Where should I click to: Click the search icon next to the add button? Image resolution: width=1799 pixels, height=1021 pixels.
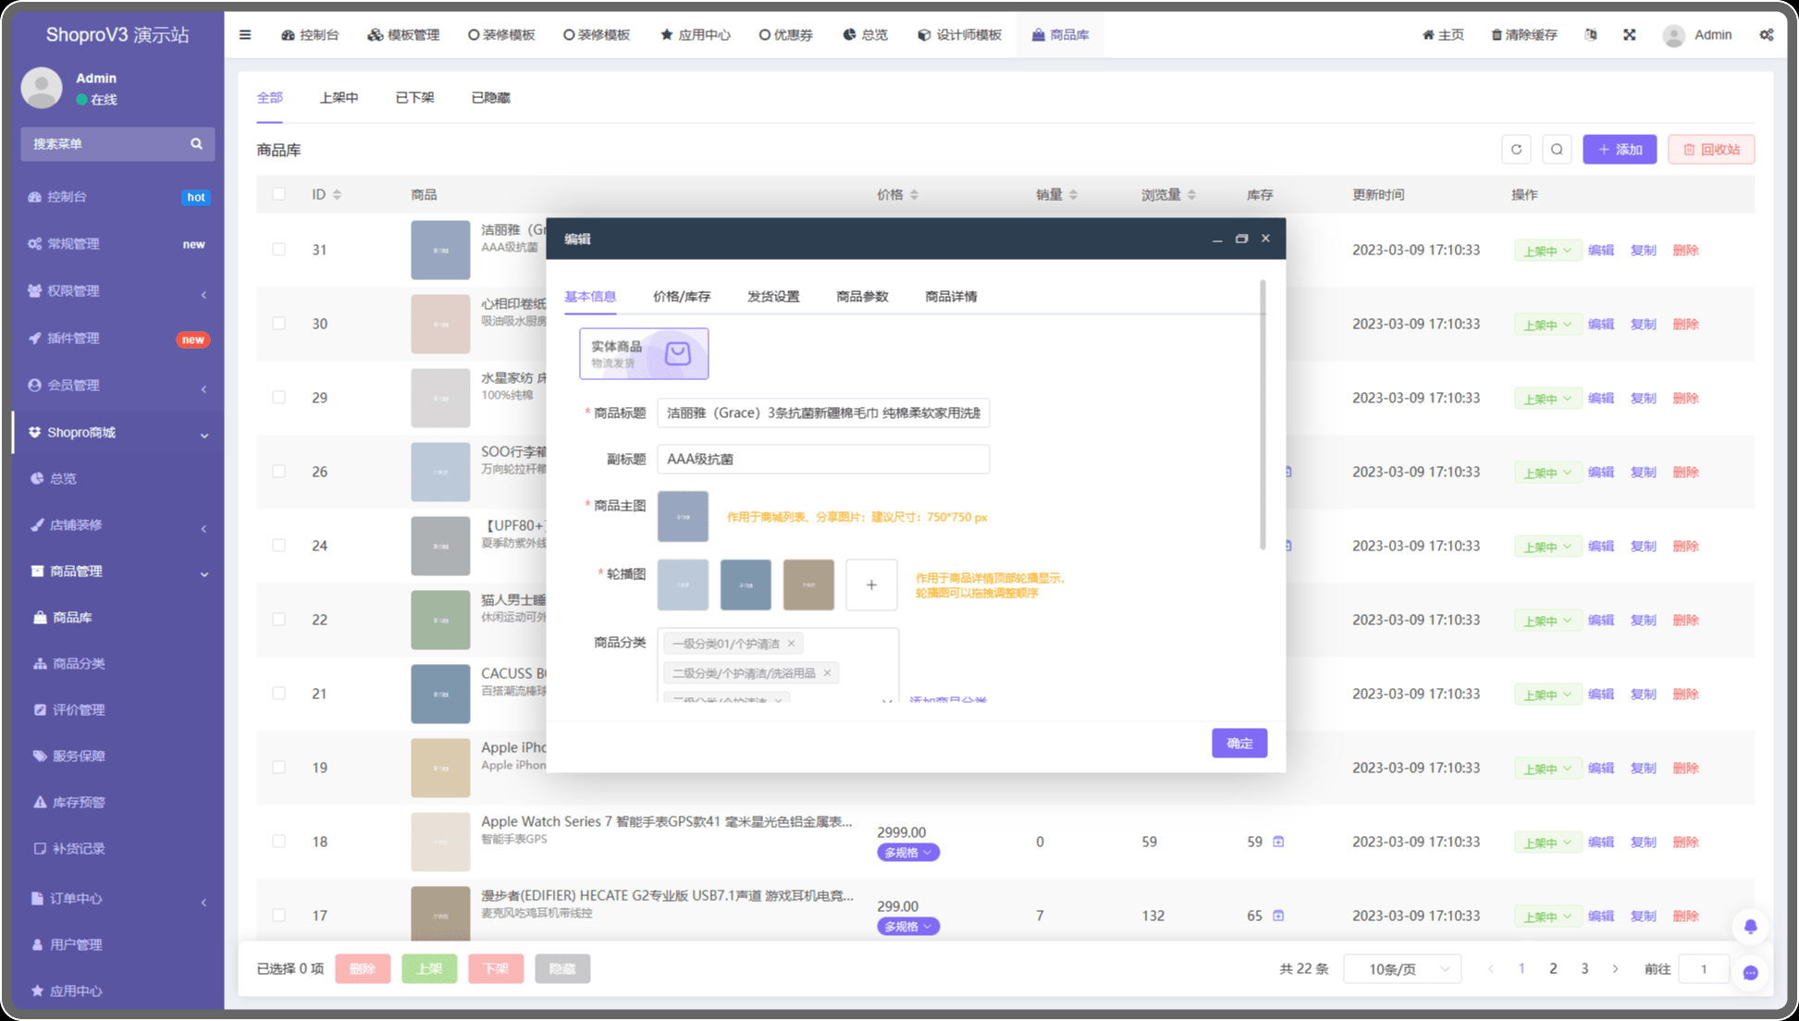pos(1557,150)
